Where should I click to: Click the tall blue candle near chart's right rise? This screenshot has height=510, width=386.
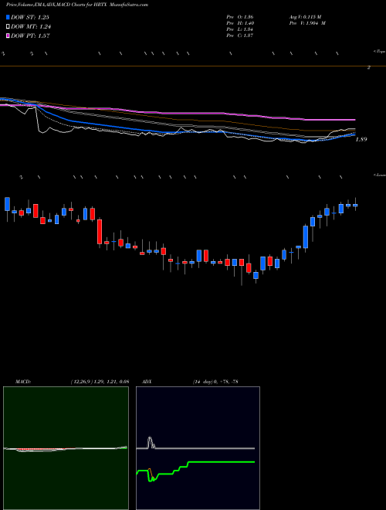coord(306,236)
